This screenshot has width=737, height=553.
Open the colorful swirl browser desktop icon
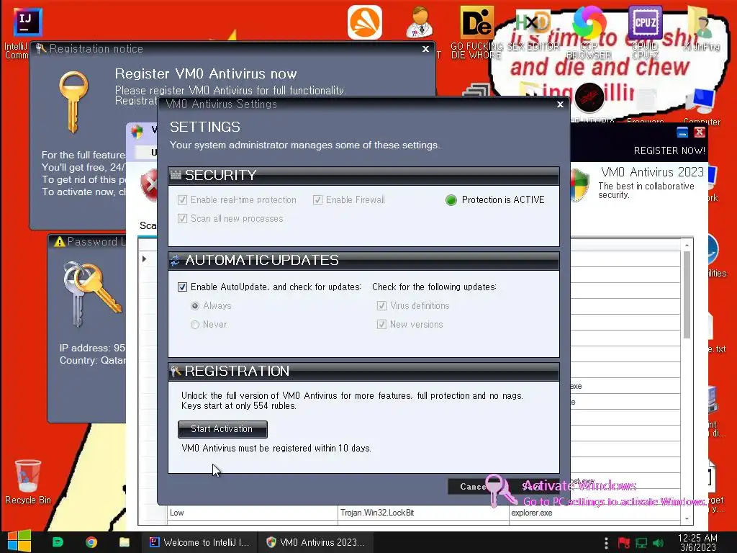coord(589,22)
